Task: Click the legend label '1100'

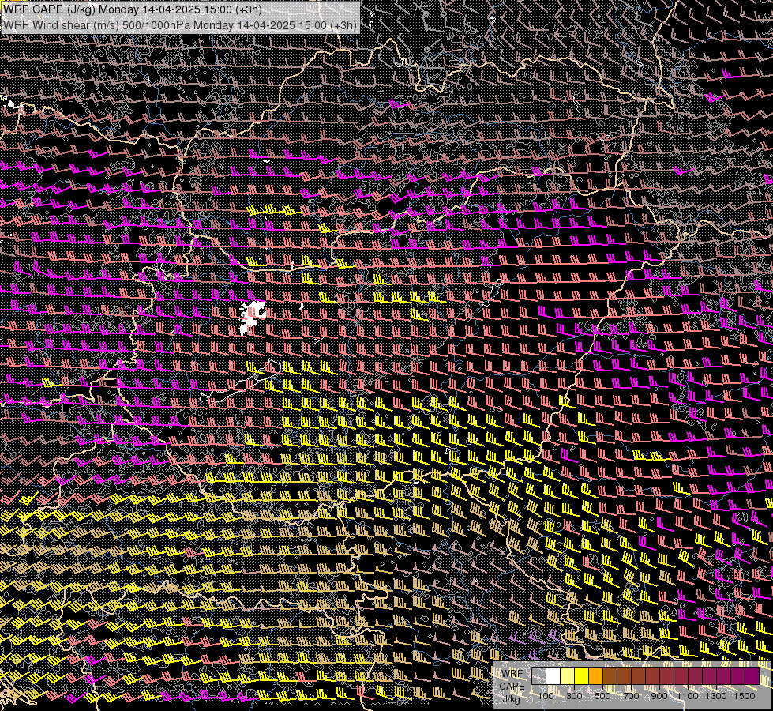Action: point(687,696)
